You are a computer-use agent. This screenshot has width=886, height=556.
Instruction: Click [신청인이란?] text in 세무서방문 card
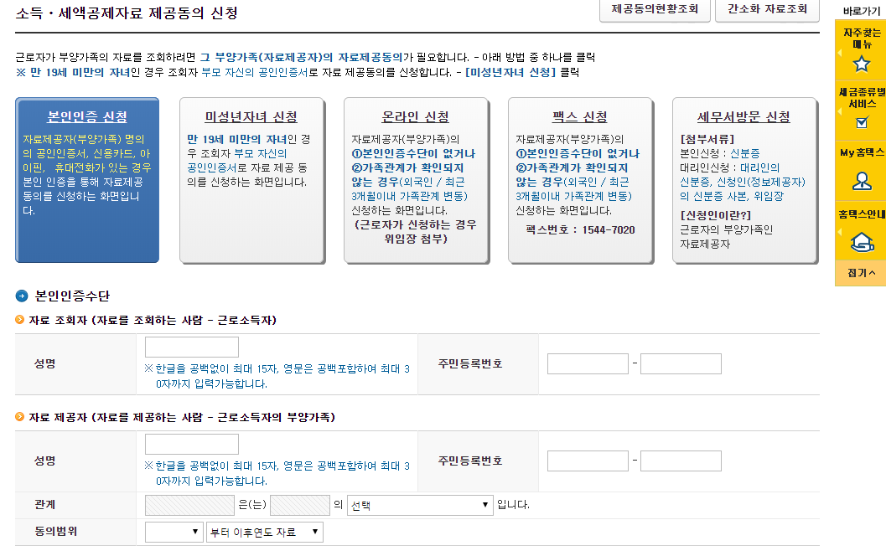[715, 215]
